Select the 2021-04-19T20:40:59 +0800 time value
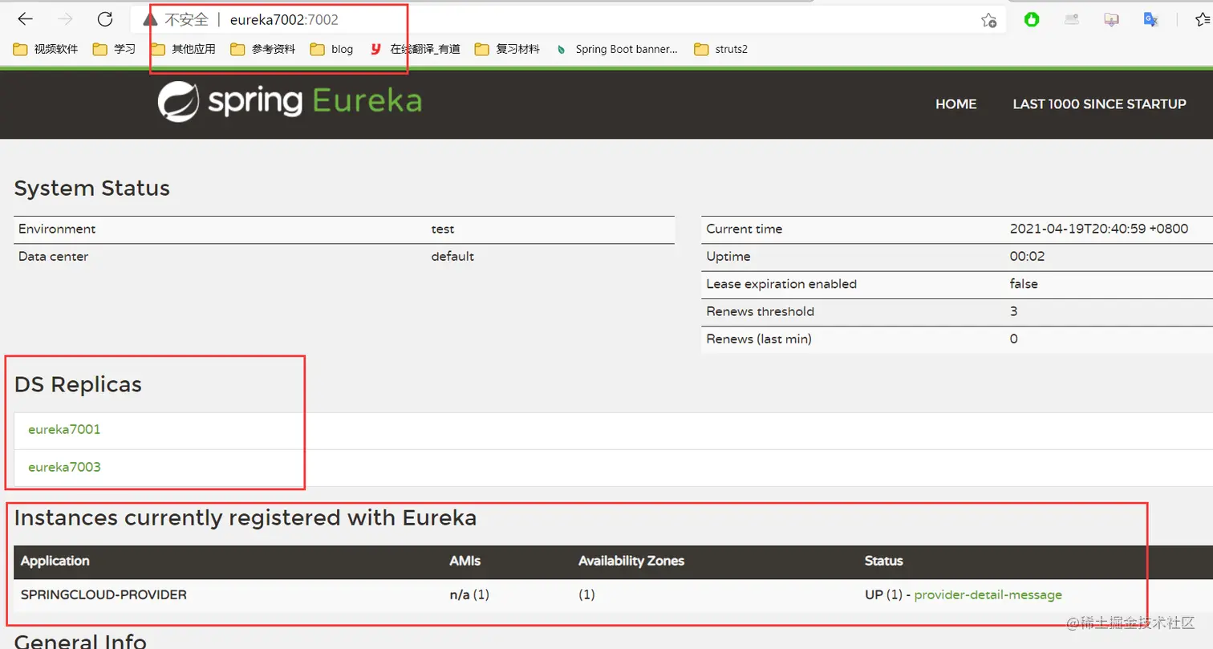 1099,229
